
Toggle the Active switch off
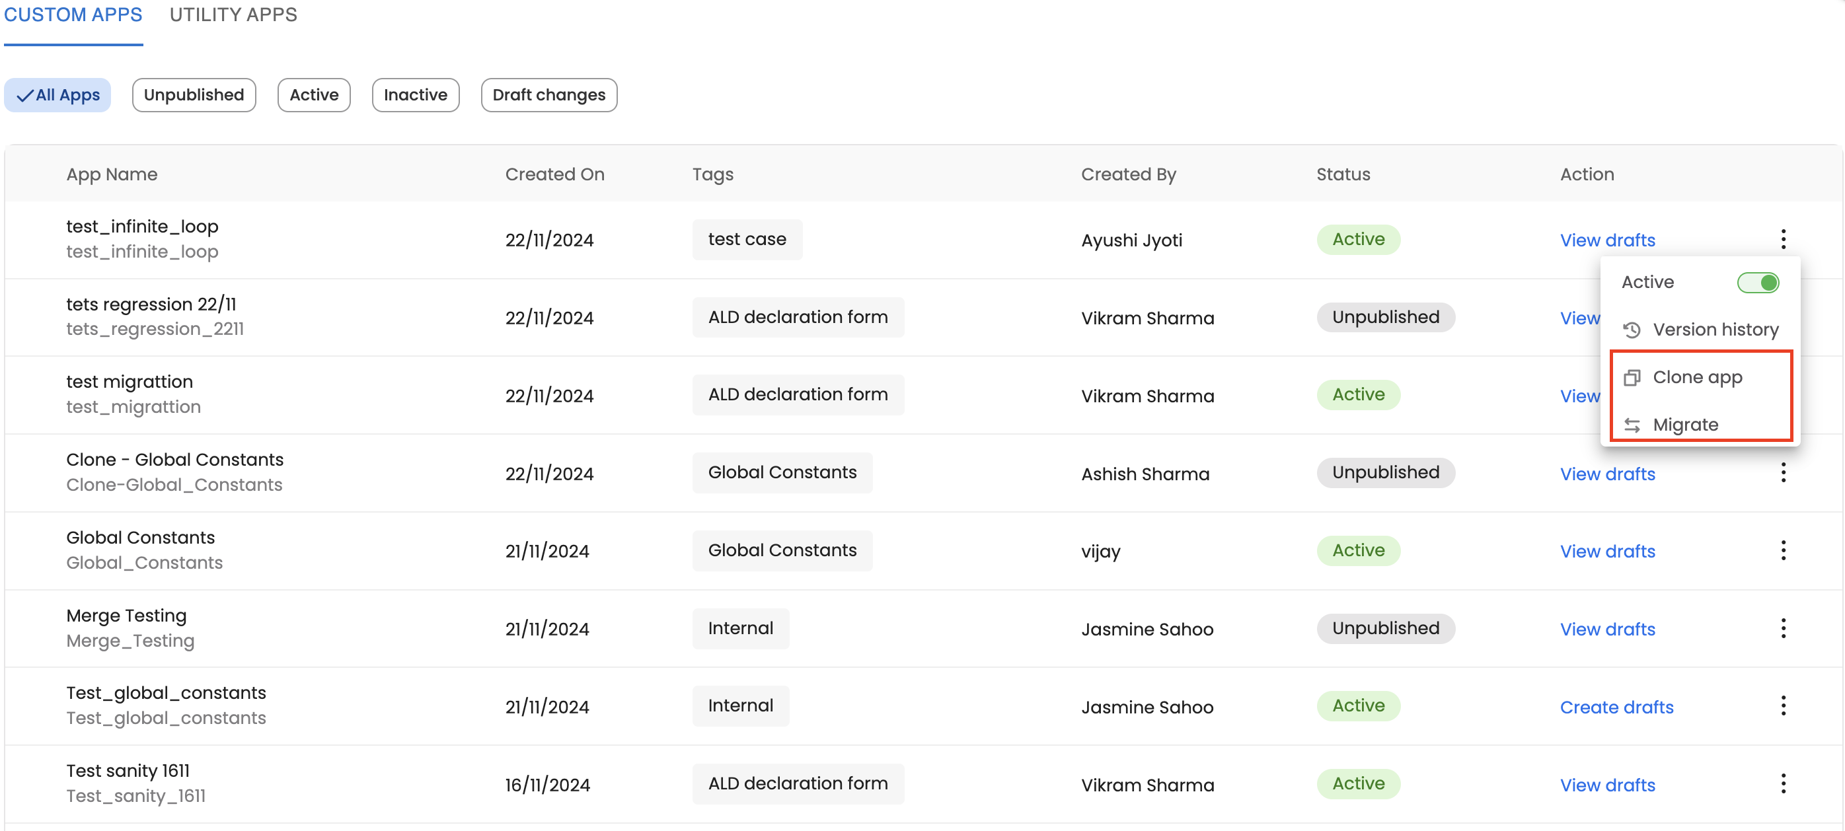point(1758,283)
